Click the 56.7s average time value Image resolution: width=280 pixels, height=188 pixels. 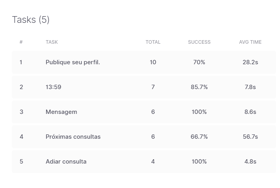tap(250, 137)
